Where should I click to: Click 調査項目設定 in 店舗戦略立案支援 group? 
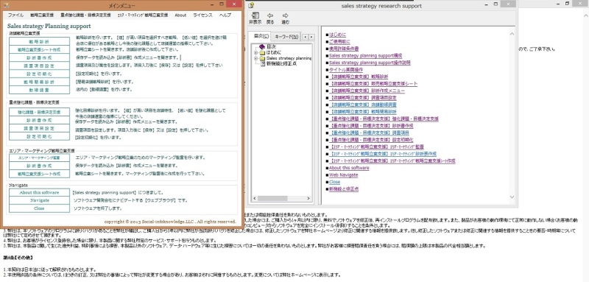pos(40,66)
